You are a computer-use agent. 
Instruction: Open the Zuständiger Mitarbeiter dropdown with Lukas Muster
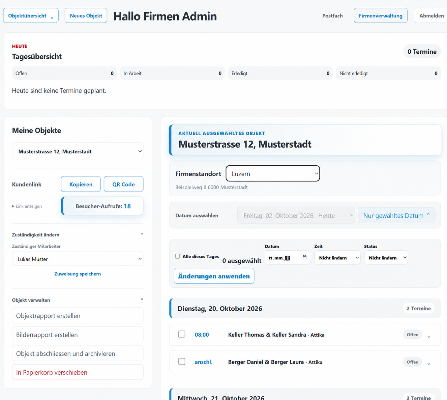click(x=78, y=259)
